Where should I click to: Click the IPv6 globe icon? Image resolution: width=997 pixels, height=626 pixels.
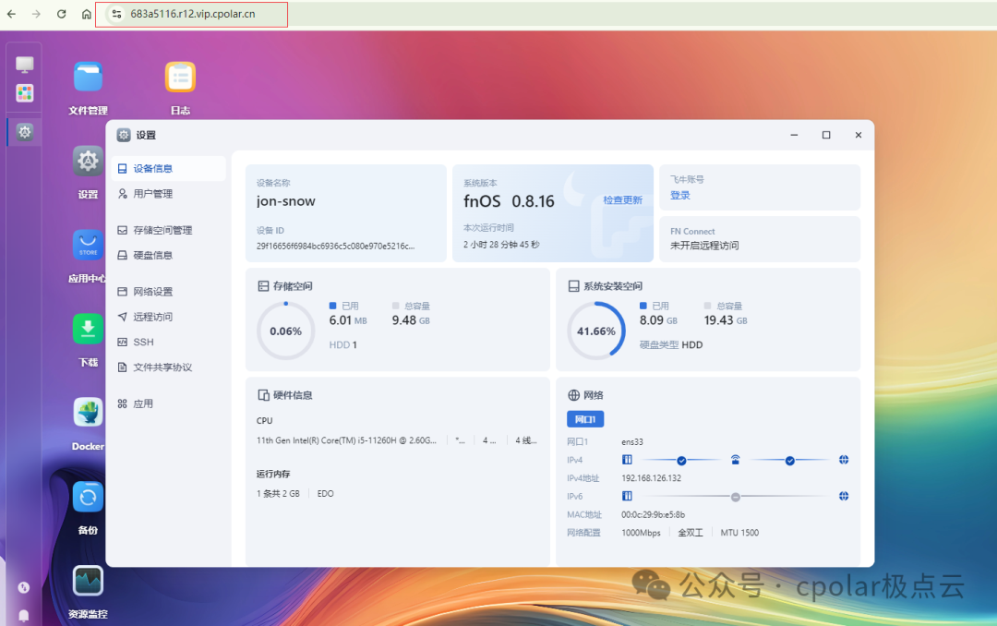(x=844, y=496)
